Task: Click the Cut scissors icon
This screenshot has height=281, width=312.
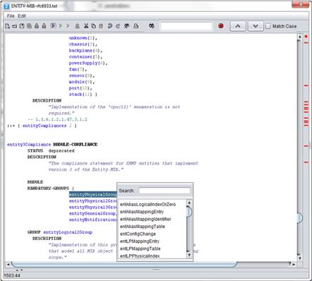Action: tap(86, 26)
